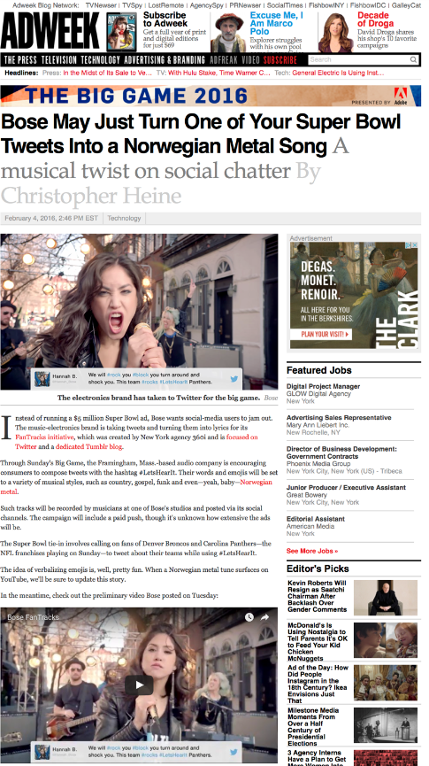Click Twitter bird icon on tweet overlay

[234, 379]
